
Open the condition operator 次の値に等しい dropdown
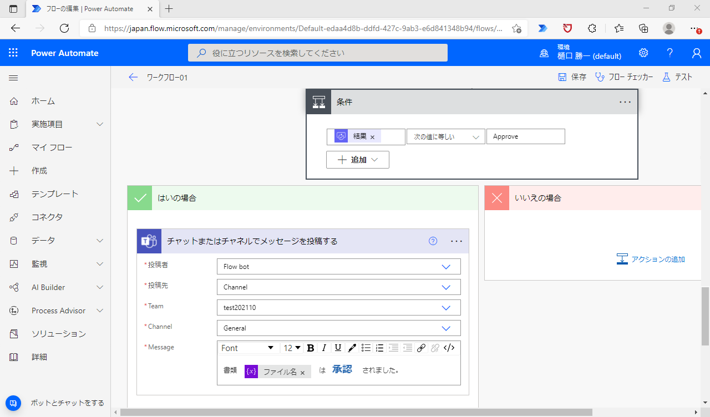pyautogui.click(x=445, y=136)
